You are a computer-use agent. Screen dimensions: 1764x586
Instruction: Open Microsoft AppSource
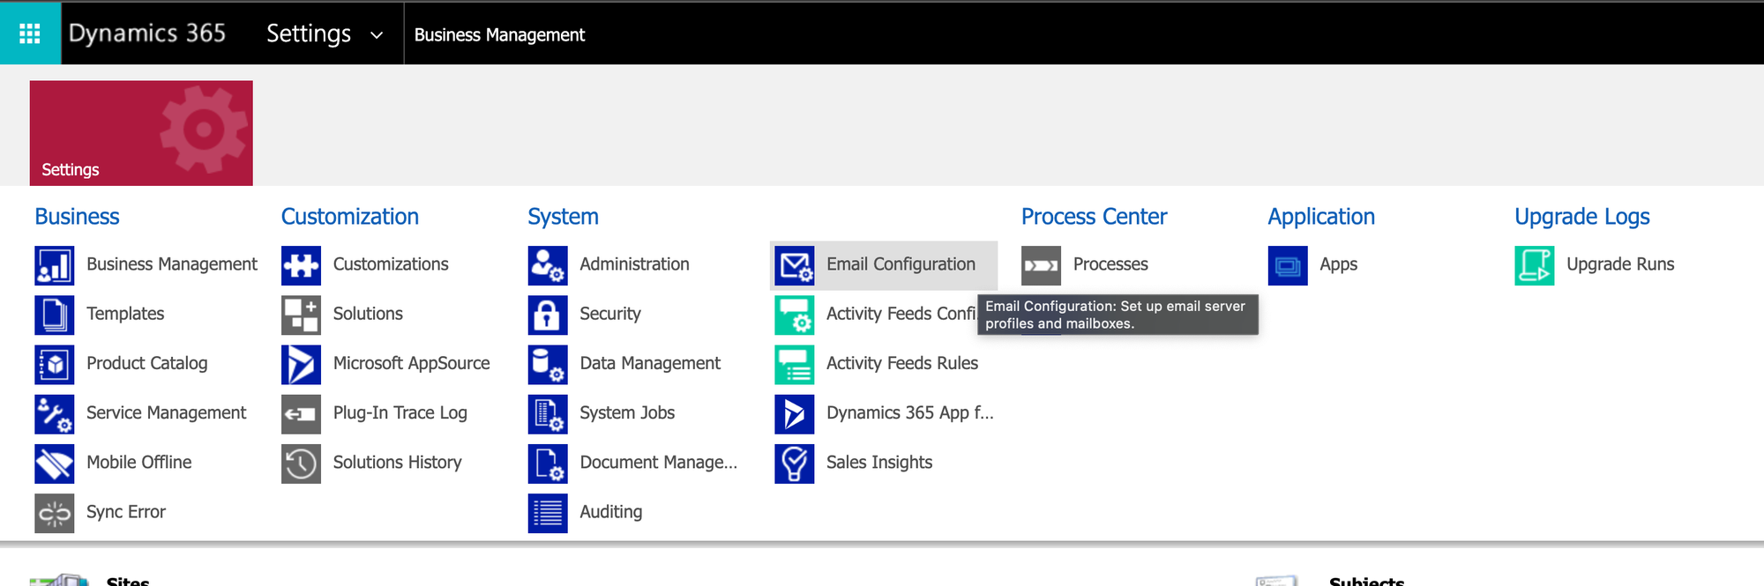411,363
